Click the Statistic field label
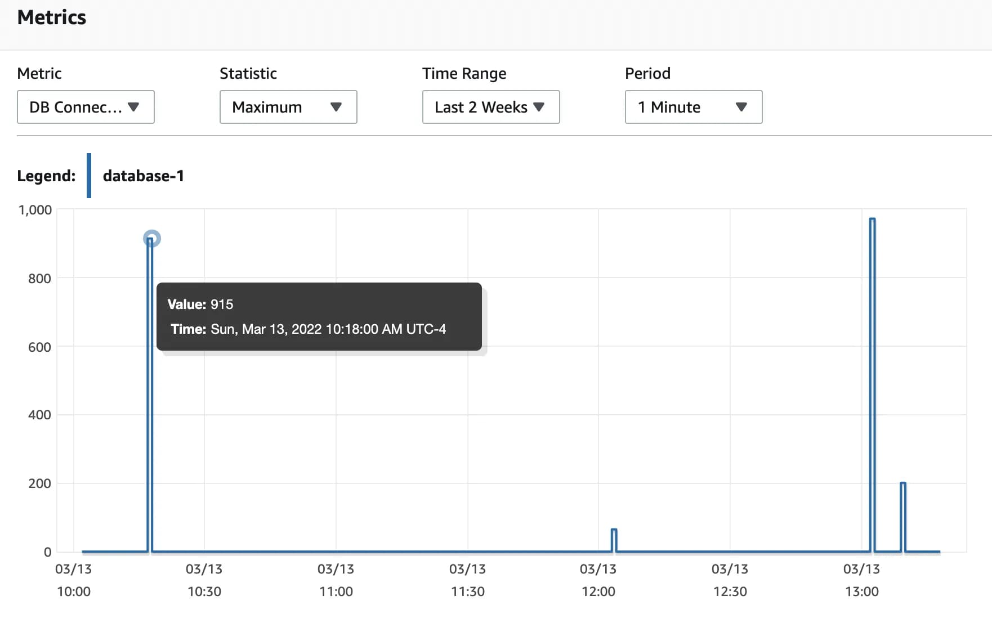 pyautogui.click(x=248, y=74)
